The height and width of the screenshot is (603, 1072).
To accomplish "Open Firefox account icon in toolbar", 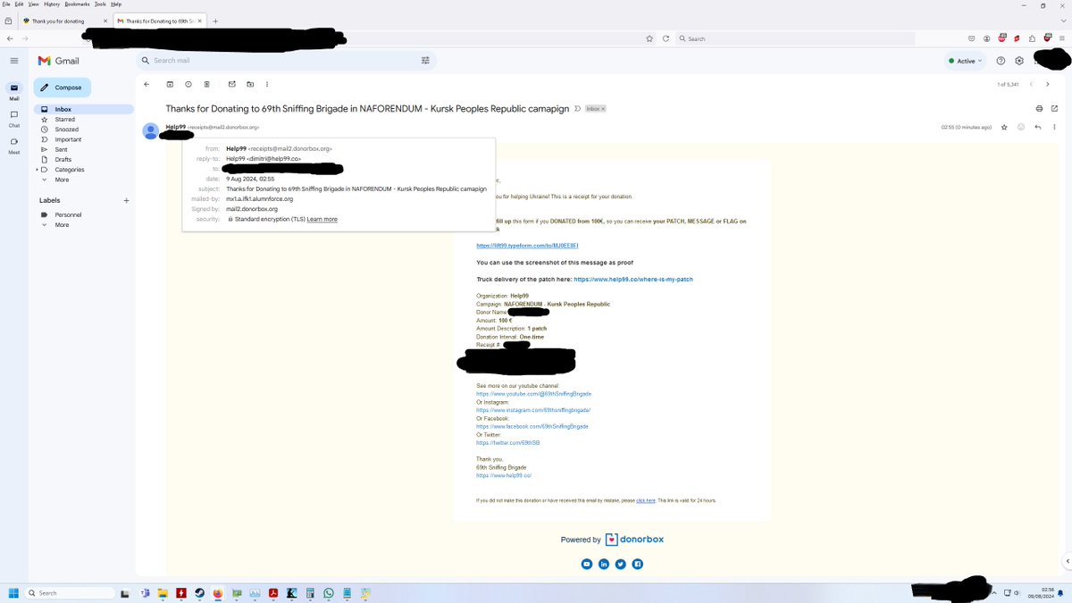I will click(986, 38).
